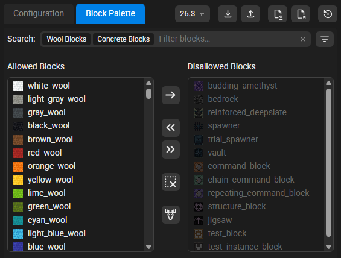Select light_blue_wool in the list
The height and width of the screenshot is (258, 341).
[76, 234]
